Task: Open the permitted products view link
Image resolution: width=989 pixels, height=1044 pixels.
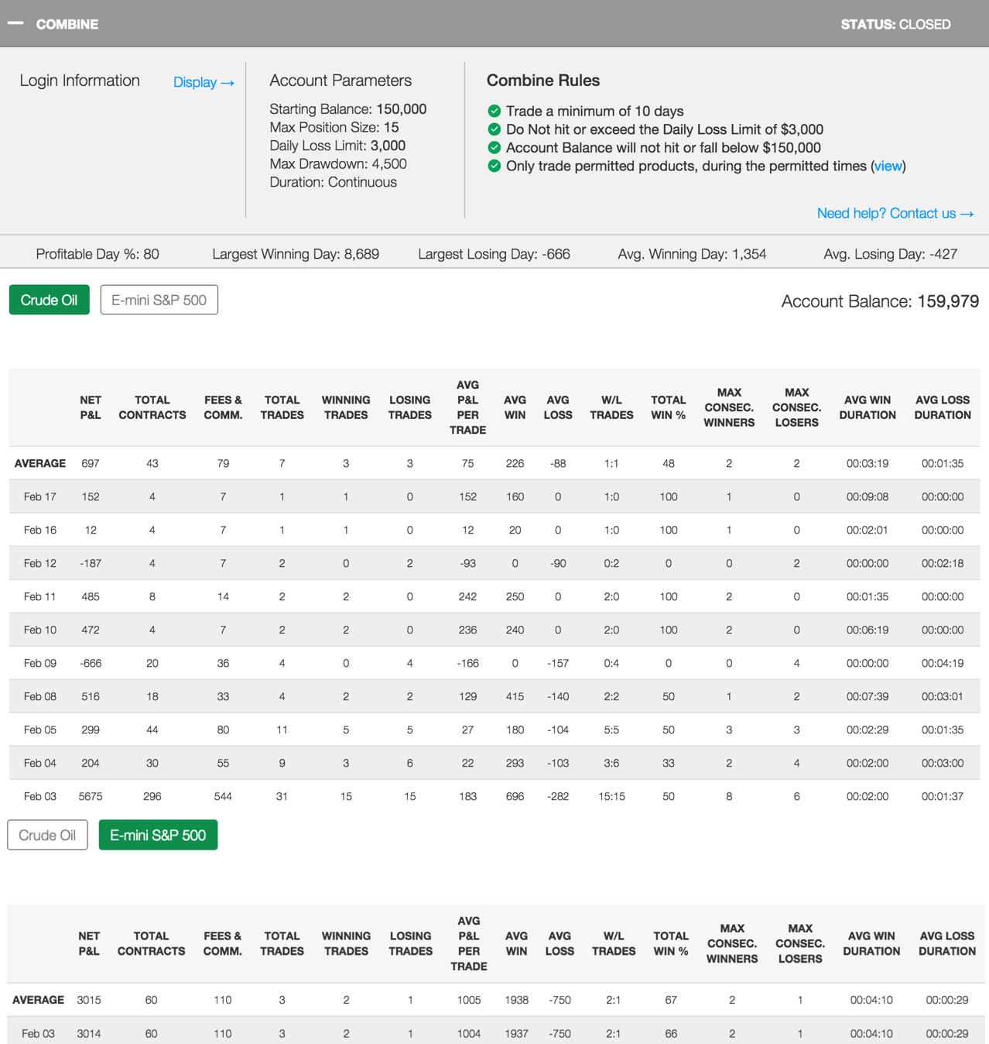Action: [888, 166]
